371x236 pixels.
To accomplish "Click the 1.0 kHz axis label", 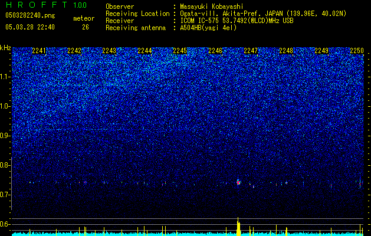I will click(5, 106).
